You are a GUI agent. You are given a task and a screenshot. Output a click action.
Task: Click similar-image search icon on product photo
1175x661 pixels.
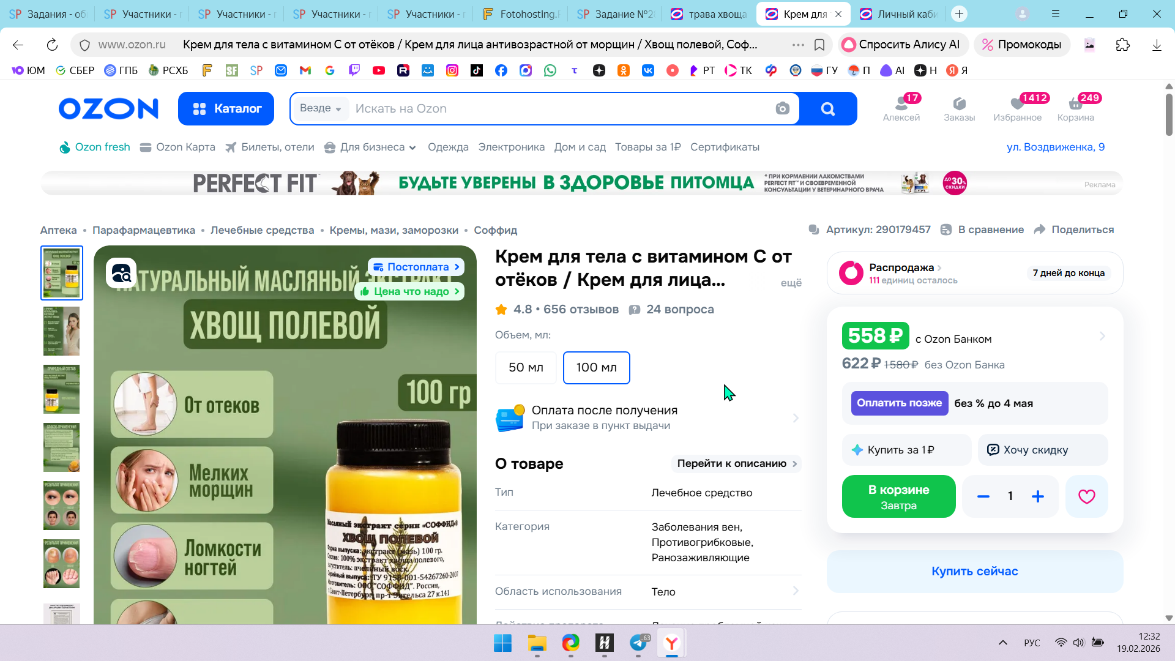pos(121,273)
